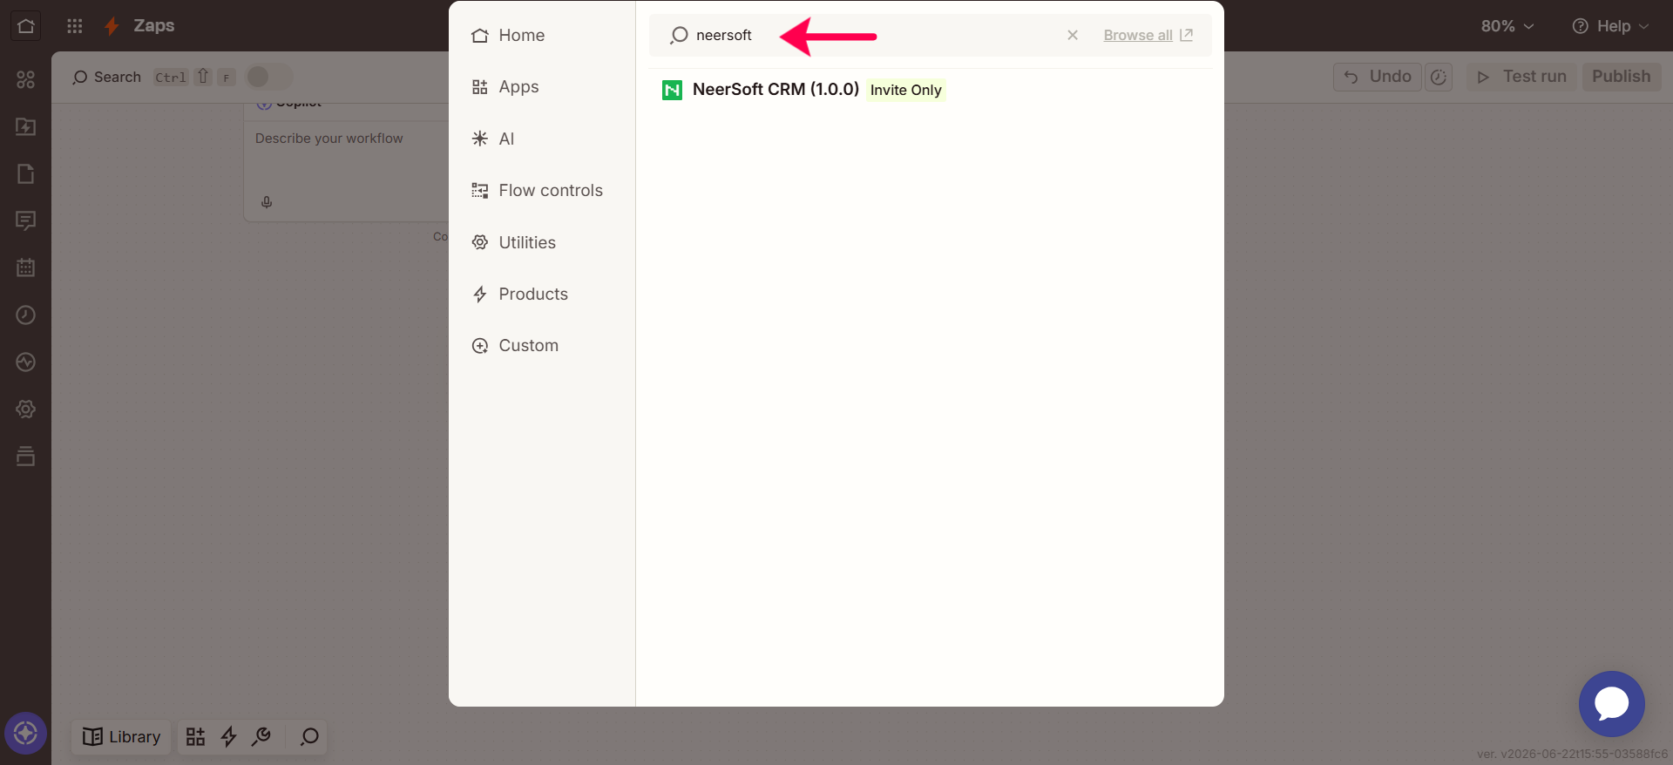Open the stacked layers icon in sidebar

pos(26,456)
